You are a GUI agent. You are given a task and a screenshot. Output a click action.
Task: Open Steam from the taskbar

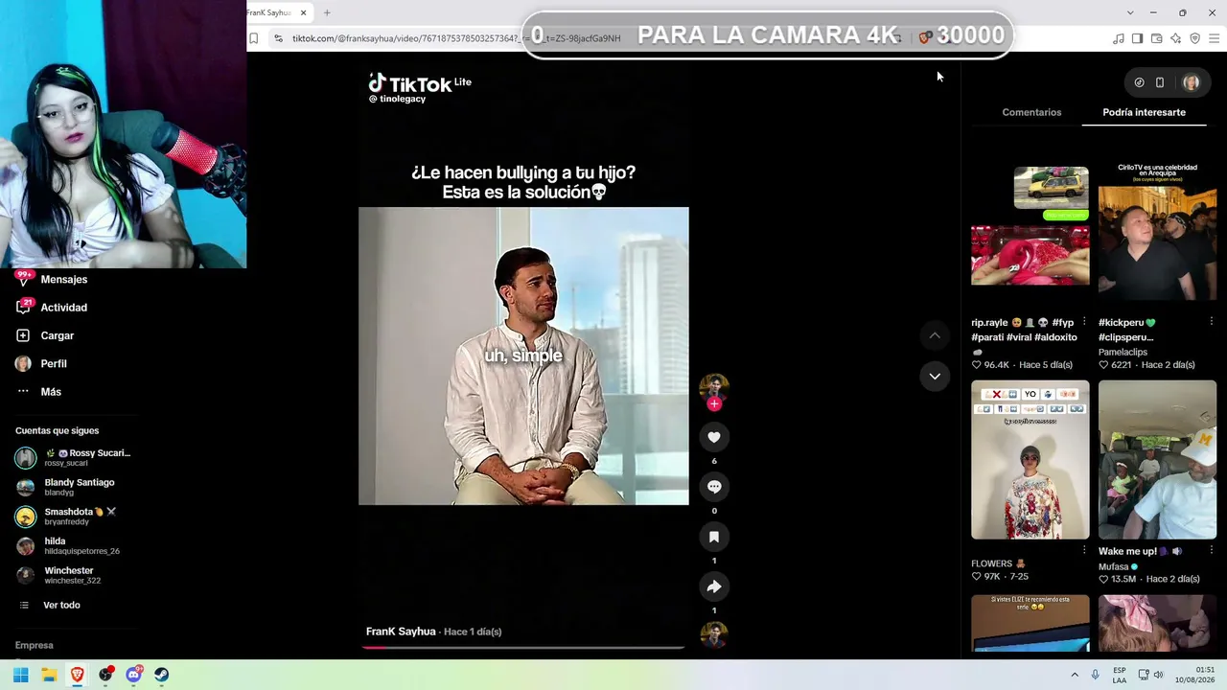161,675
